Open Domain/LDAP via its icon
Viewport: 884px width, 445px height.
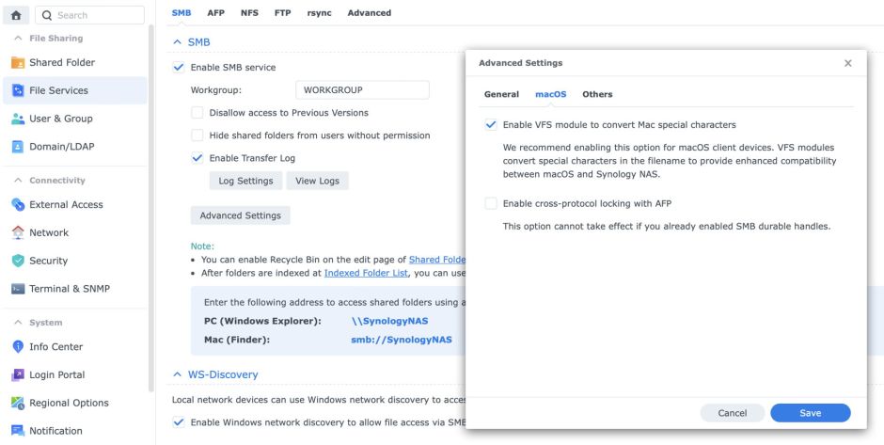[x=18, y=147]
